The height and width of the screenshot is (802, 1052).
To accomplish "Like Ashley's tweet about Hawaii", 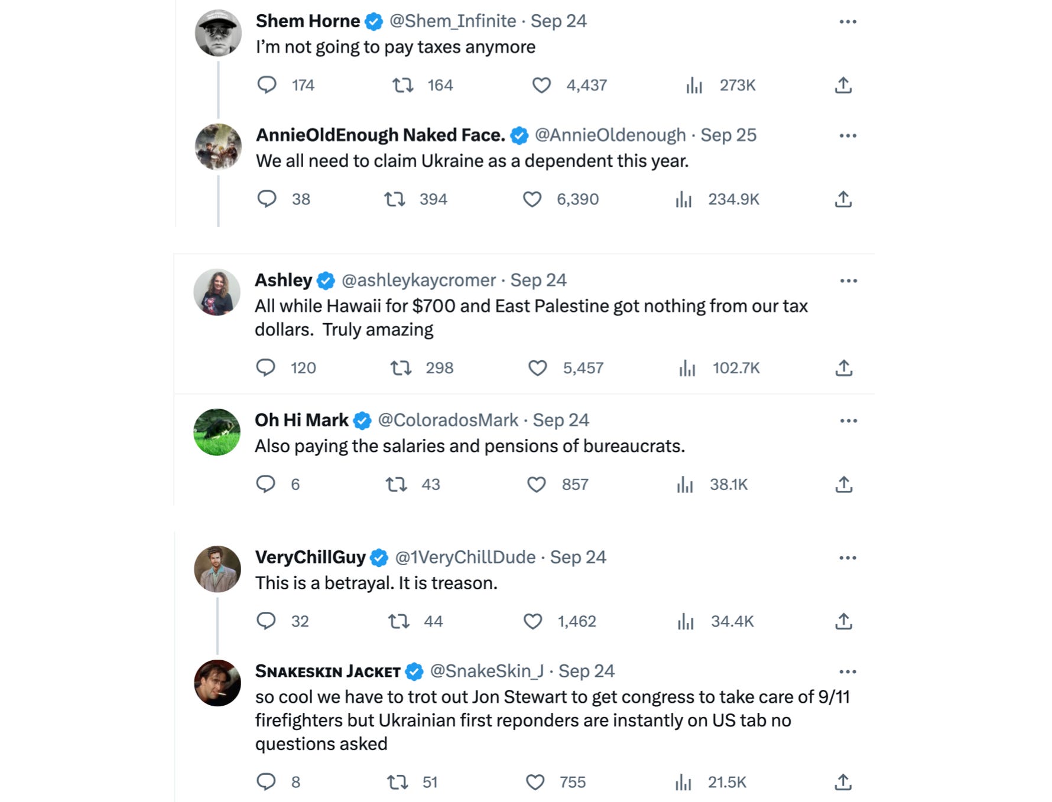I will click(x=537, y=368).
